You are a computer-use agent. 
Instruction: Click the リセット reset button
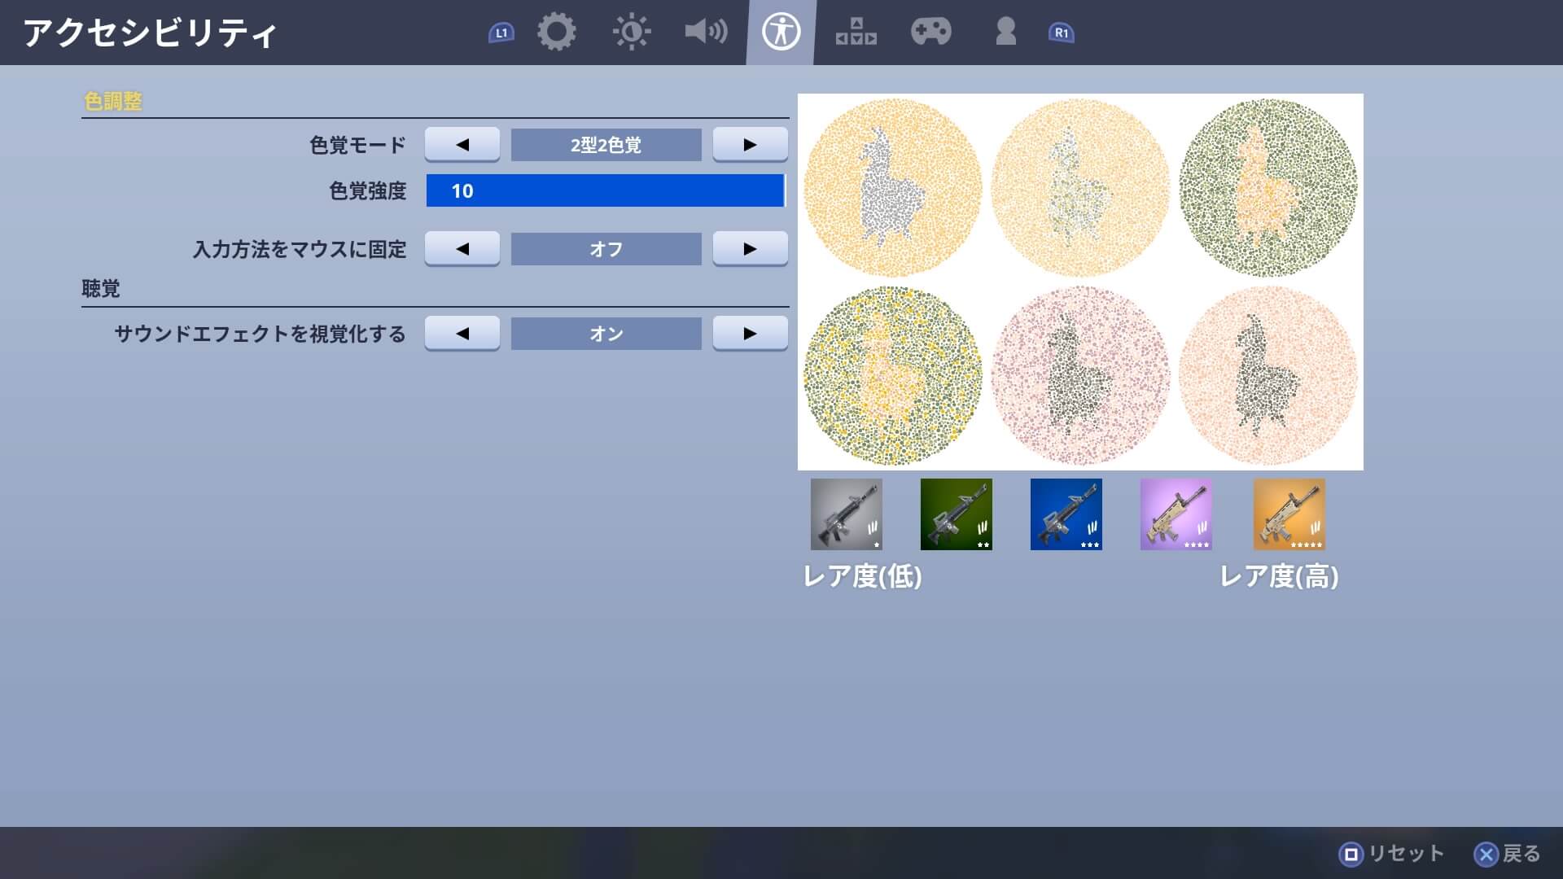coord(1392,853)
